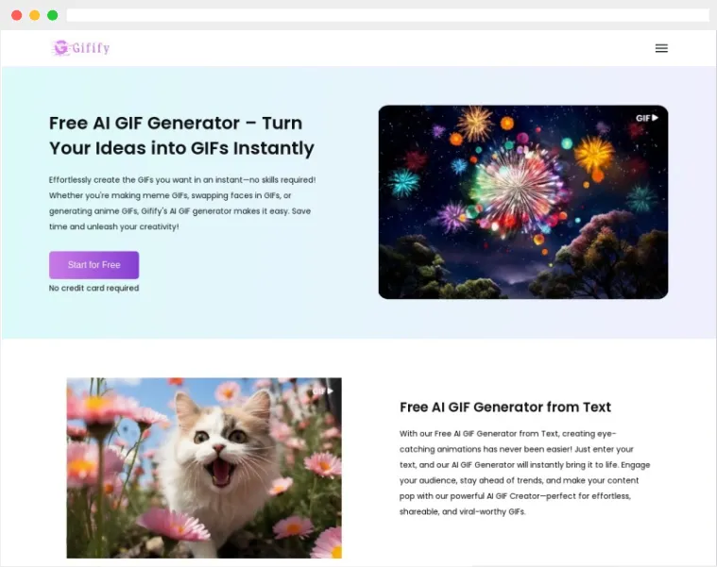This screenshot has width=717, height=567.
Task: Click the cat's open mouth in the image
Action: pyautogui.click(x=221, y=469)
